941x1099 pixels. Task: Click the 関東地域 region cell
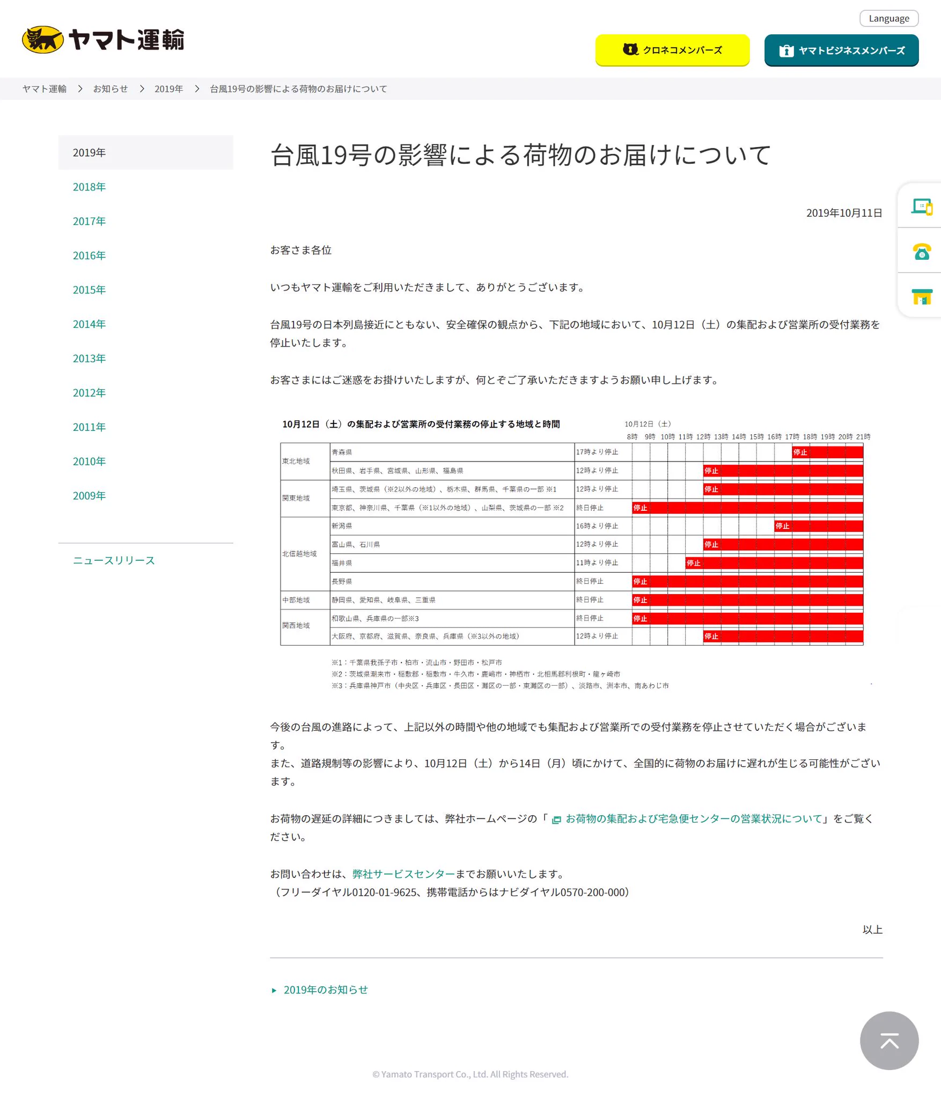(305, 498)
